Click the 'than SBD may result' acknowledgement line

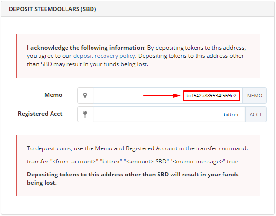click(88, 64)
